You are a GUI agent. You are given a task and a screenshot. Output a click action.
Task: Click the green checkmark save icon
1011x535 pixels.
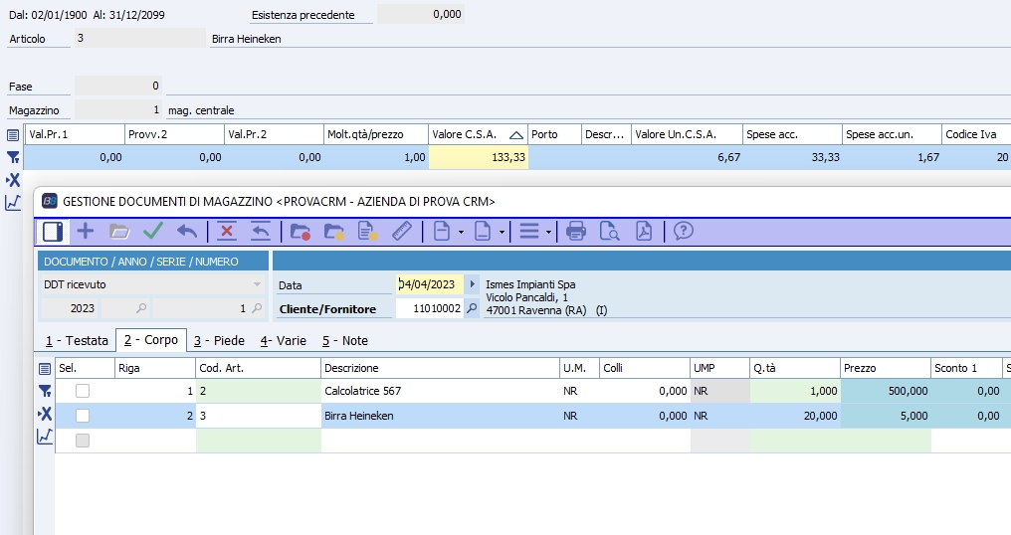[x=153, y=232]
